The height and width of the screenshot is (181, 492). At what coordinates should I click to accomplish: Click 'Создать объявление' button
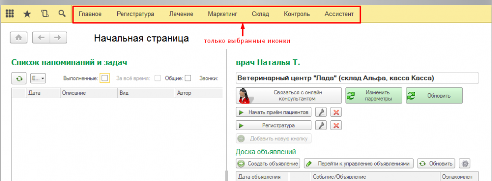(x=268, y=163)
